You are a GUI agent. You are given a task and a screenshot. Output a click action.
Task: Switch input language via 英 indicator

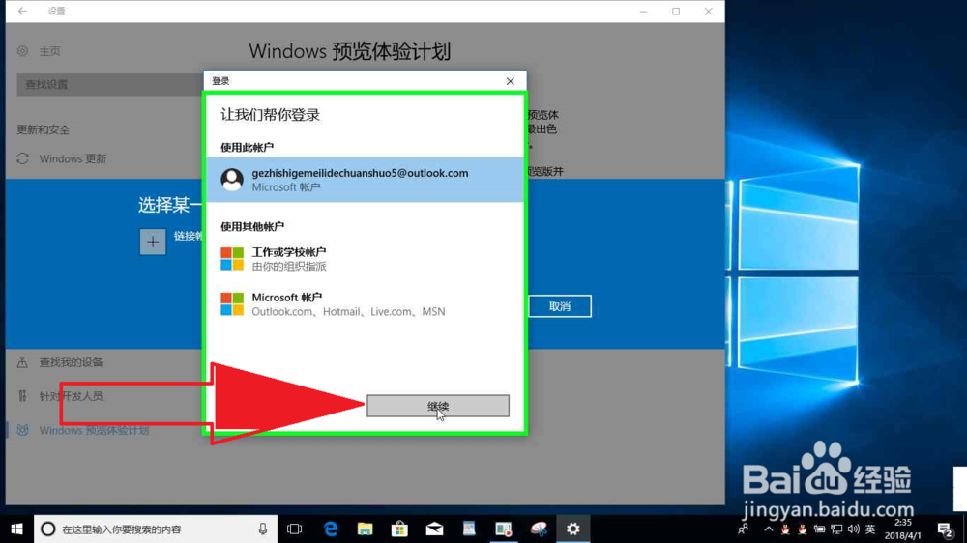pyautogui.click(x=870, y=529)
